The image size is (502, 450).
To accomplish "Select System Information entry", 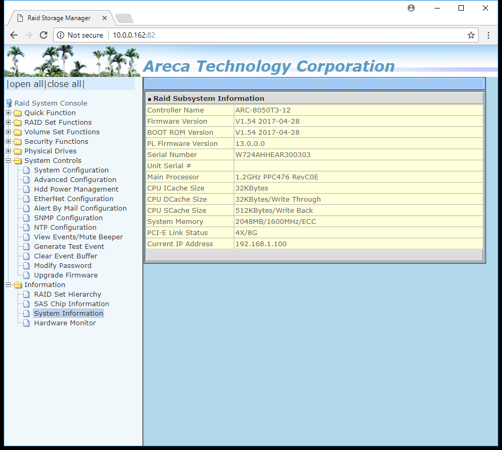I will click(69, 314).
